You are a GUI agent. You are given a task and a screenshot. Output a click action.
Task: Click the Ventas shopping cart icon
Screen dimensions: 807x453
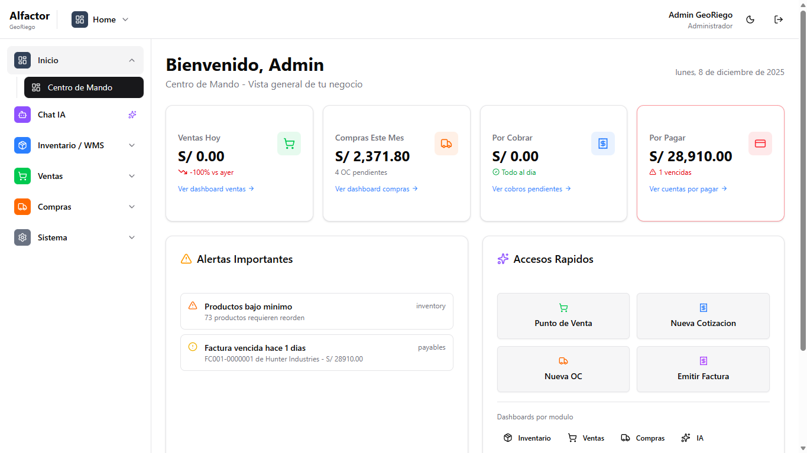pos(22,175)
